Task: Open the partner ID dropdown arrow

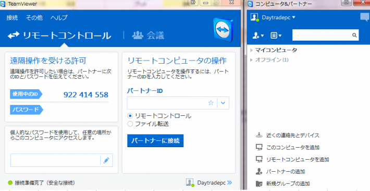Action: pos(223,103)
